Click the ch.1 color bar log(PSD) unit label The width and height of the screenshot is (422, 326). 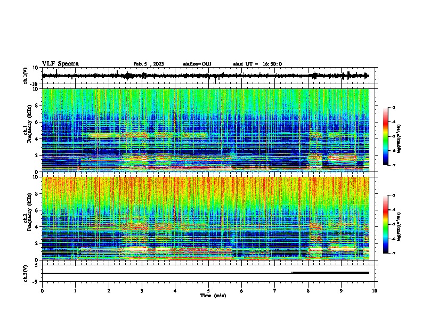click(399, 138)
